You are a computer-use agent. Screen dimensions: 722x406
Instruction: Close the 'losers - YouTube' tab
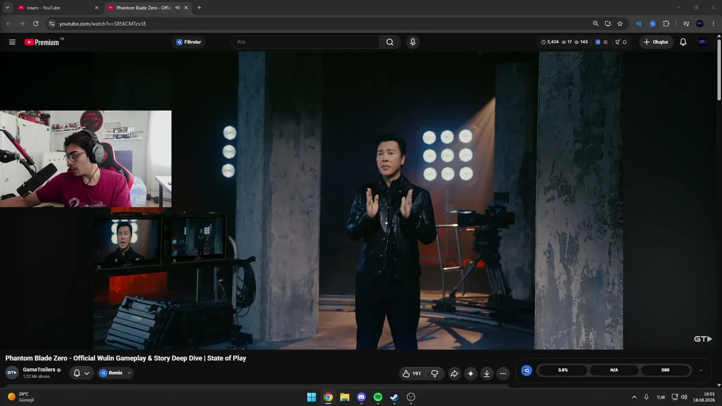click(96, 8)
